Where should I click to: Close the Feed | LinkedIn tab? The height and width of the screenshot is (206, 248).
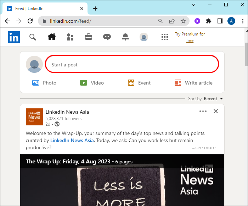coord(82,9)
